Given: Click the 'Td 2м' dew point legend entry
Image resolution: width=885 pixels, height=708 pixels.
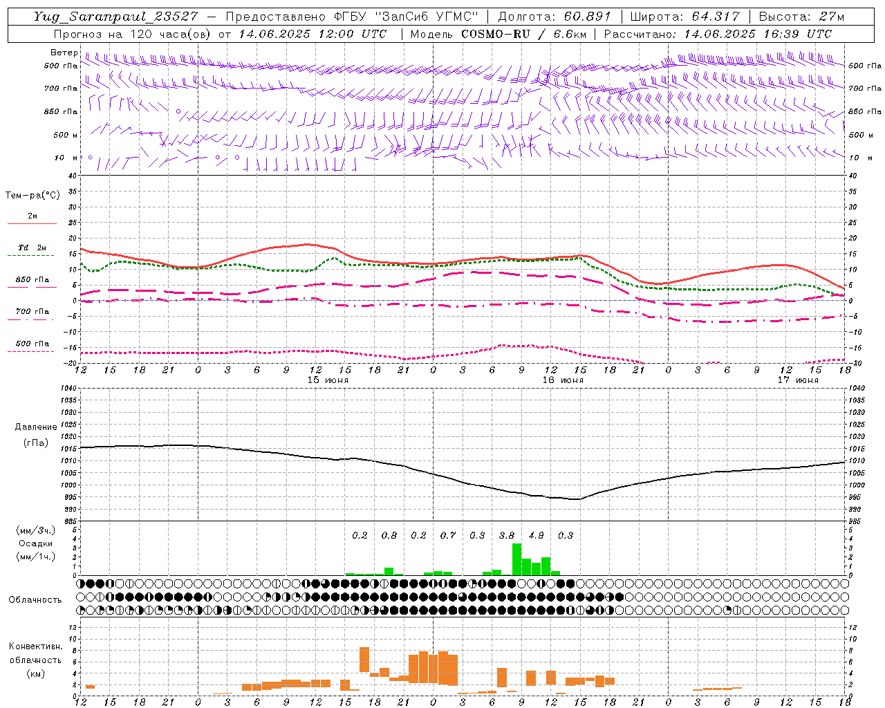Looking at the screenshot, I should coord(32,248).
